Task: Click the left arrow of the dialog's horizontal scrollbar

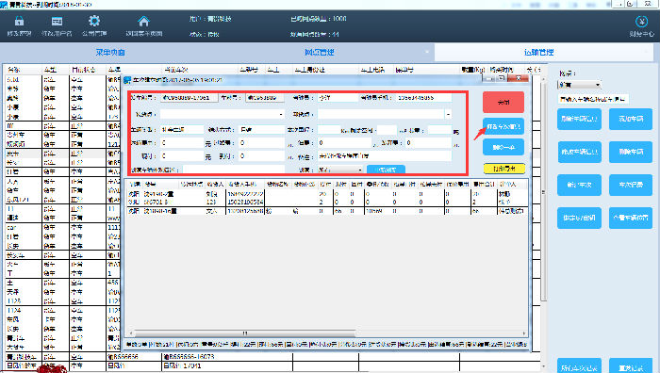Action: tap(131, 333)
